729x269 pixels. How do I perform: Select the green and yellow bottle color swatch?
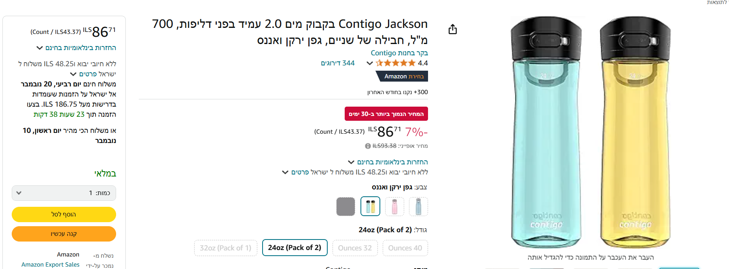click(370, 206)
